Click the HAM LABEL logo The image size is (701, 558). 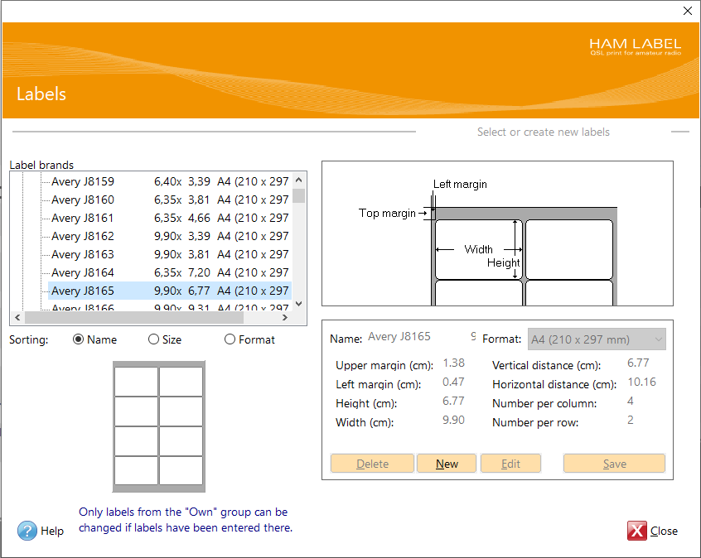click(x=635, y=46)
